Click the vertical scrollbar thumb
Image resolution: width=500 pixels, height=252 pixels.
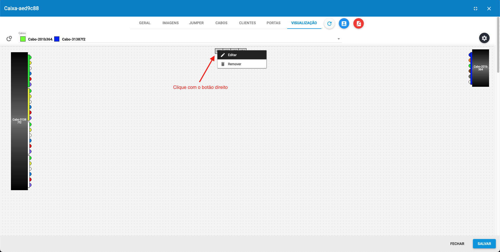(x=498, y=45)
